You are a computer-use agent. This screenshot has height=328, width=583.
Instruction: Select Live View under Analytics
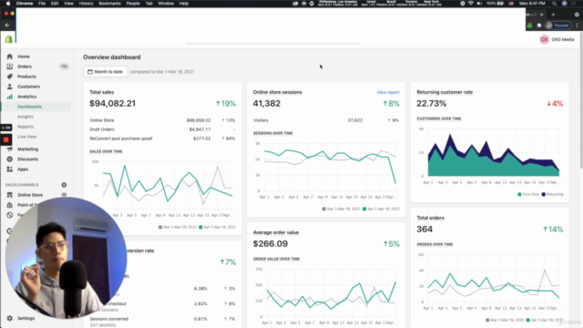pos(26,137)
